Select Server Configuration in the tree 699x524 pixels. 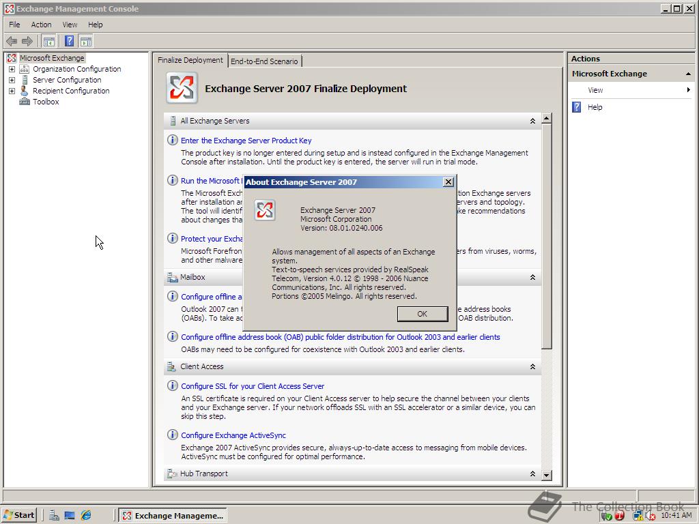[67, 80]
